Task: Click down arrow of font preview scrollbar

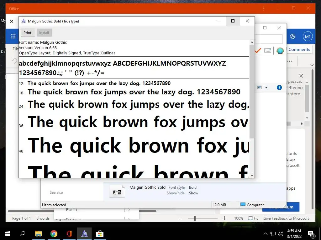Action: click(252, 175)
